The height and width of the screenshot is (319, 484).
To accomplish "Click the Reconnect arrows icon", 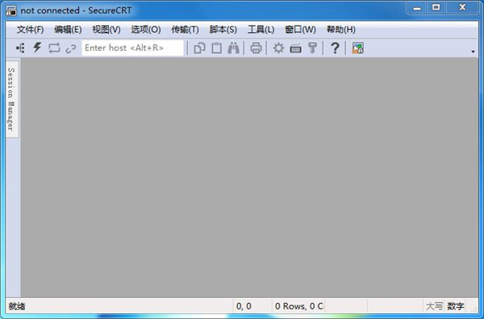I will [54, 48].
